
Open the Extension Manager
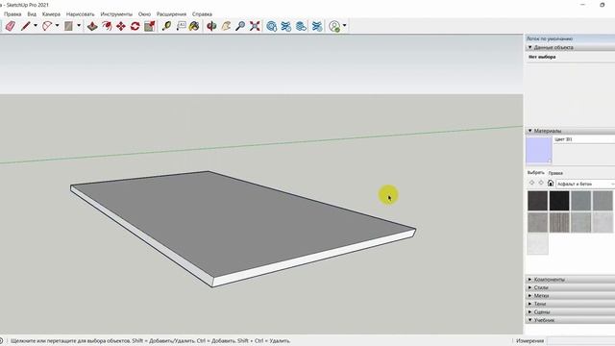pos(317,26)
